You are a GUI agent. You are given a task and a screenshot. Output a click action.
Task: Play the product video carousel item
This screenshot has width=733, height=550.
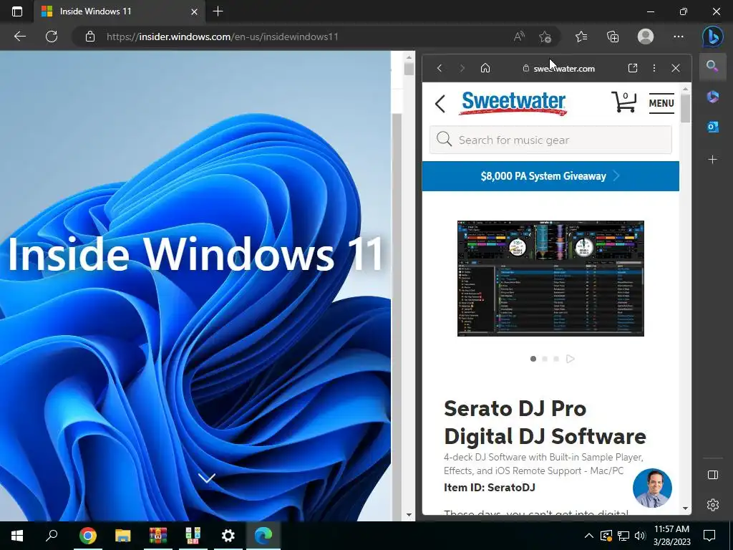(x=570, y=359)
